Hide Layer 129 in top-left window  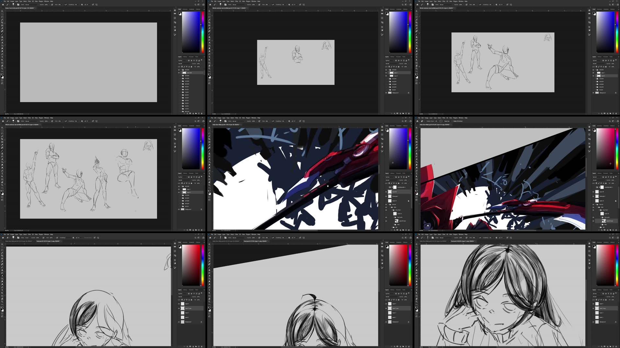coord(179,73)
